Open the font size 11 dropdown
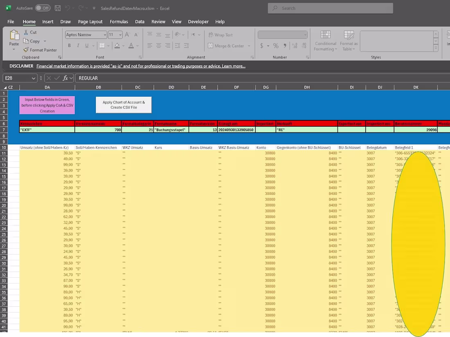The height and width of the screenshot is (337, 450). (x=120, y=35)
